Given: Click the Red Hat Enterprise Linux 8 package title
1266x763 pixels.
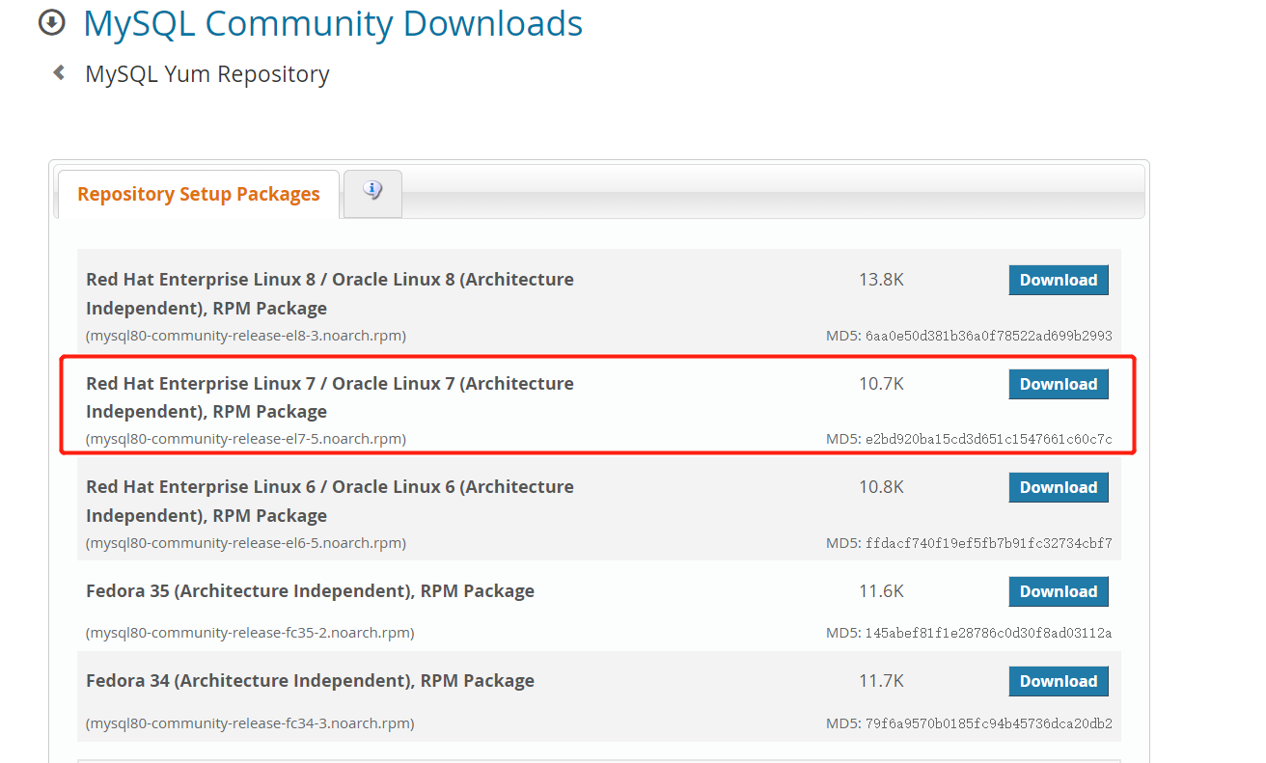Looking at the screenshot, I should pyautogui.click(x=330, y=293).
